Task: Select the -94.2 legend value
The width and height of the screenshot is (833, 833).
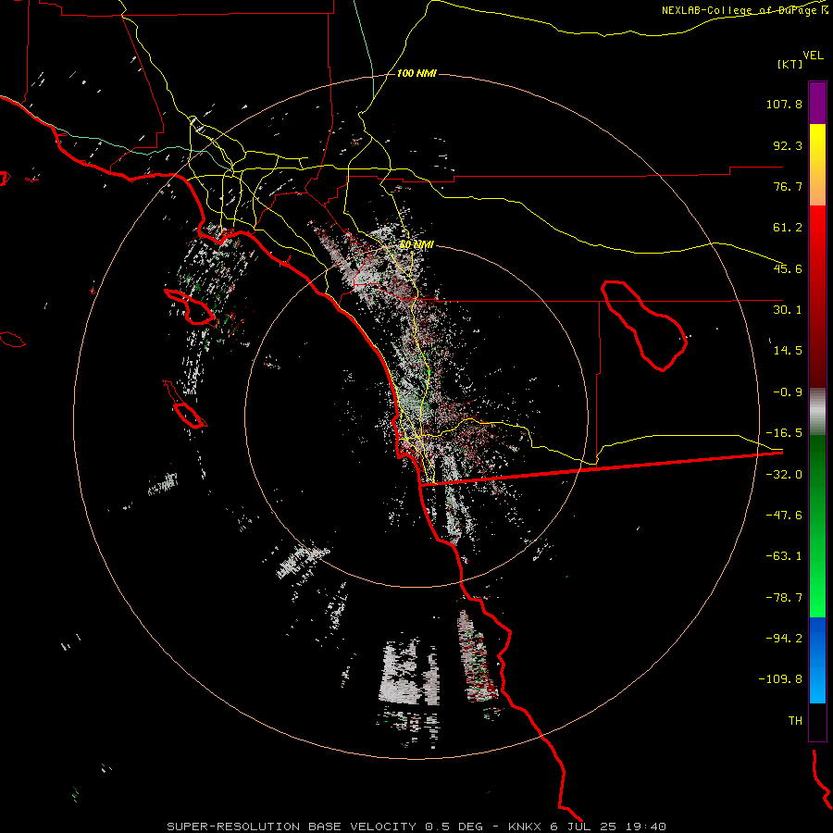Action: point(784,639)
